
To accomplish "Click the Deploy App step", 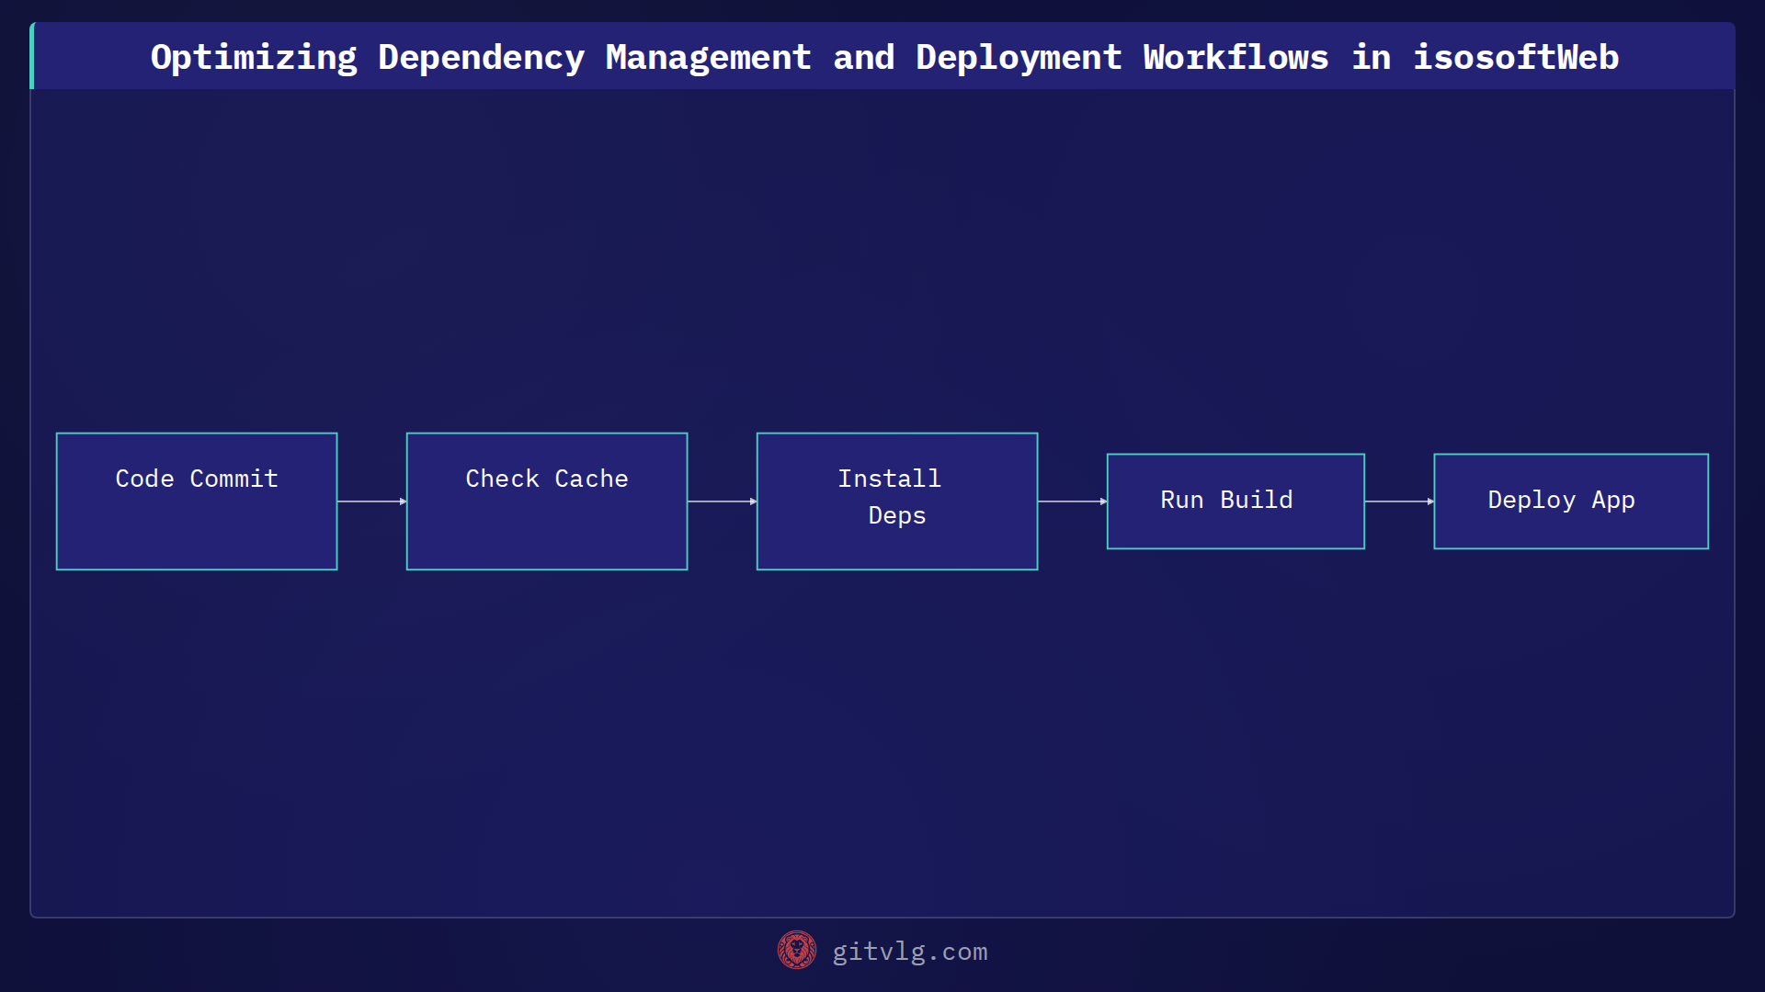I will [x=1571, y=502].
